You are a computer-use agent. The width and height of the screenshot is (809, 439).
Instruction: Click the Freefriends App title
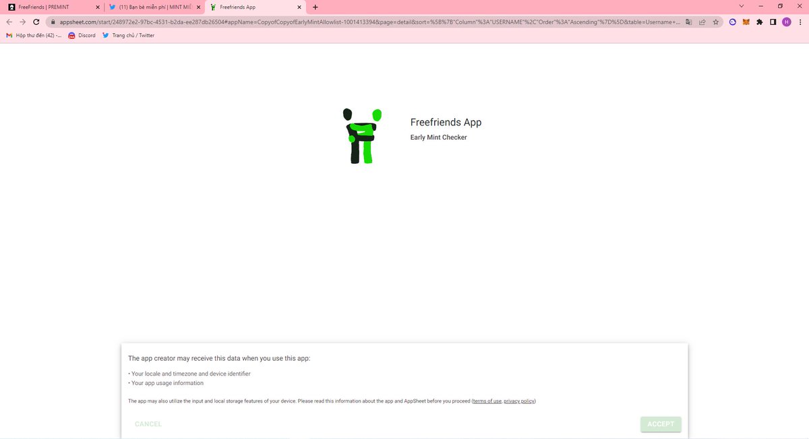tap(446, 122)
